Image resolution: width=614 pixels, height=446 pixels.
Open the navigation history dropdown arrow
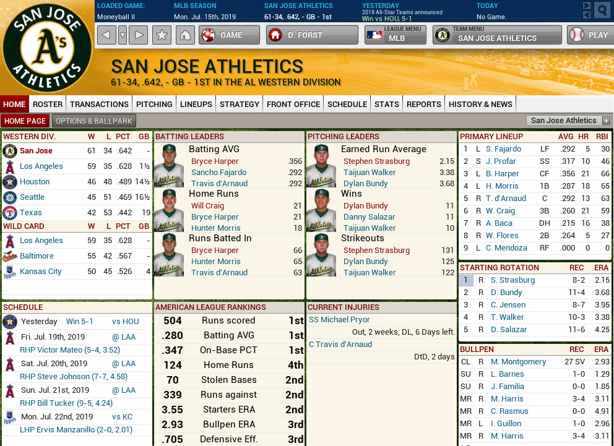(123, 35)
